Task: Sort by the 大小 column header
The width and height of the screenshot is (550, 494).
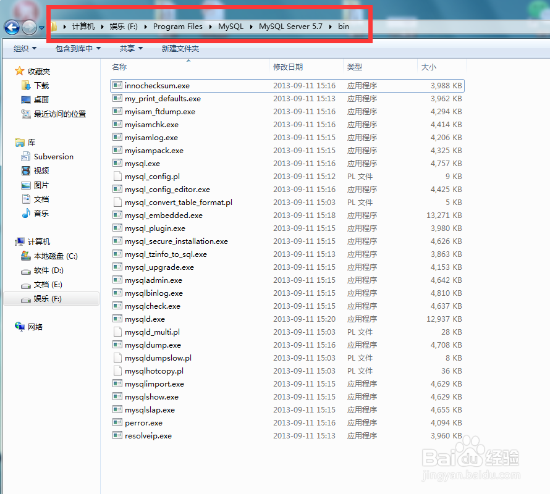Action: [x=429, y=67]
